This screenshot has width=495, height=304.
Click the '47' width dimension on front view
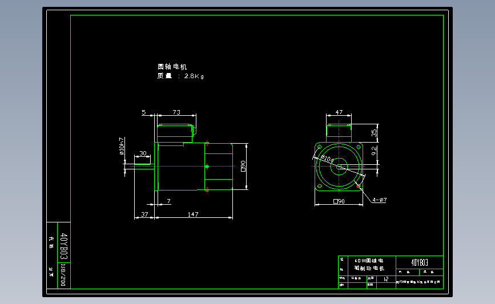point(339,112)
